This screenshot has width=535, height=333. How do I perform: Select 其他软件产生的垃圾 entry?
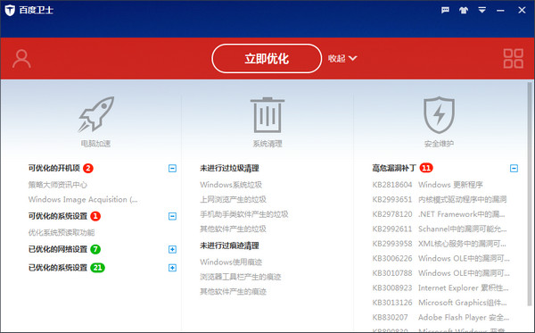233,229
